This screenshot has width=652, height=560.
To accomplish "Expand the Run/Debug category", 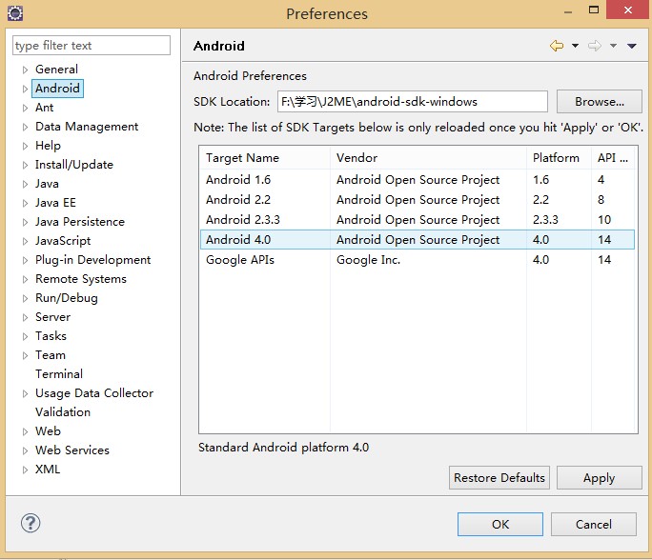I will click(25, 298).
